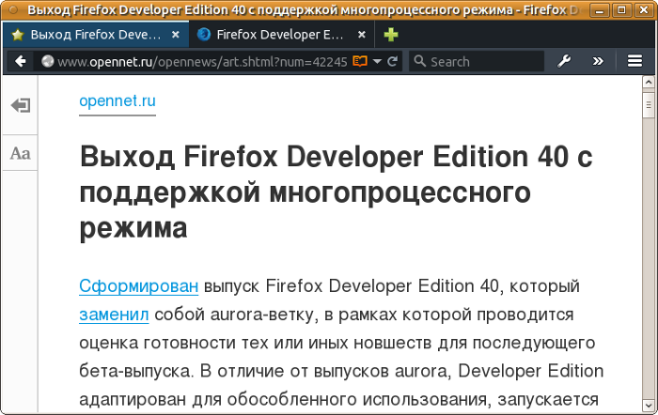
Task: Select the Выход Firefox Deve… tab
Action: tap(95, 35)
